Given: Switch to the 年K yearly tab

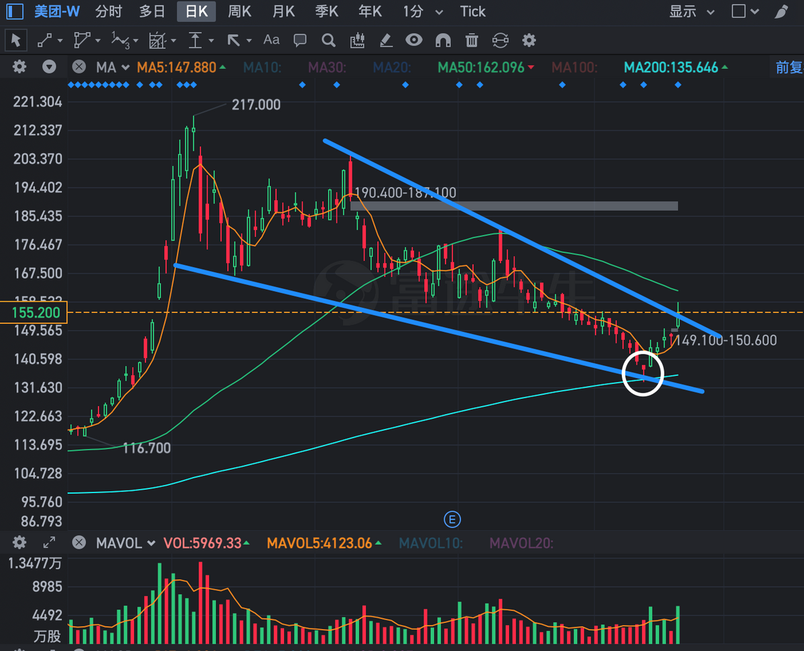Looking at the screenshot, I should (x=371, y=11).
